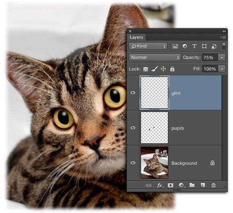
Task: Click the Lock all padlock icon
Action: pyautogui.click(x=172, y=69)
